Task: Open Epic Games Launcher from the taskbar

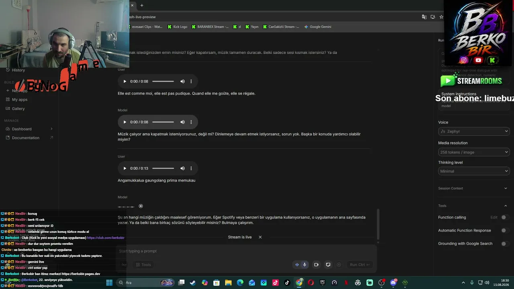Action: pos(322,283)
